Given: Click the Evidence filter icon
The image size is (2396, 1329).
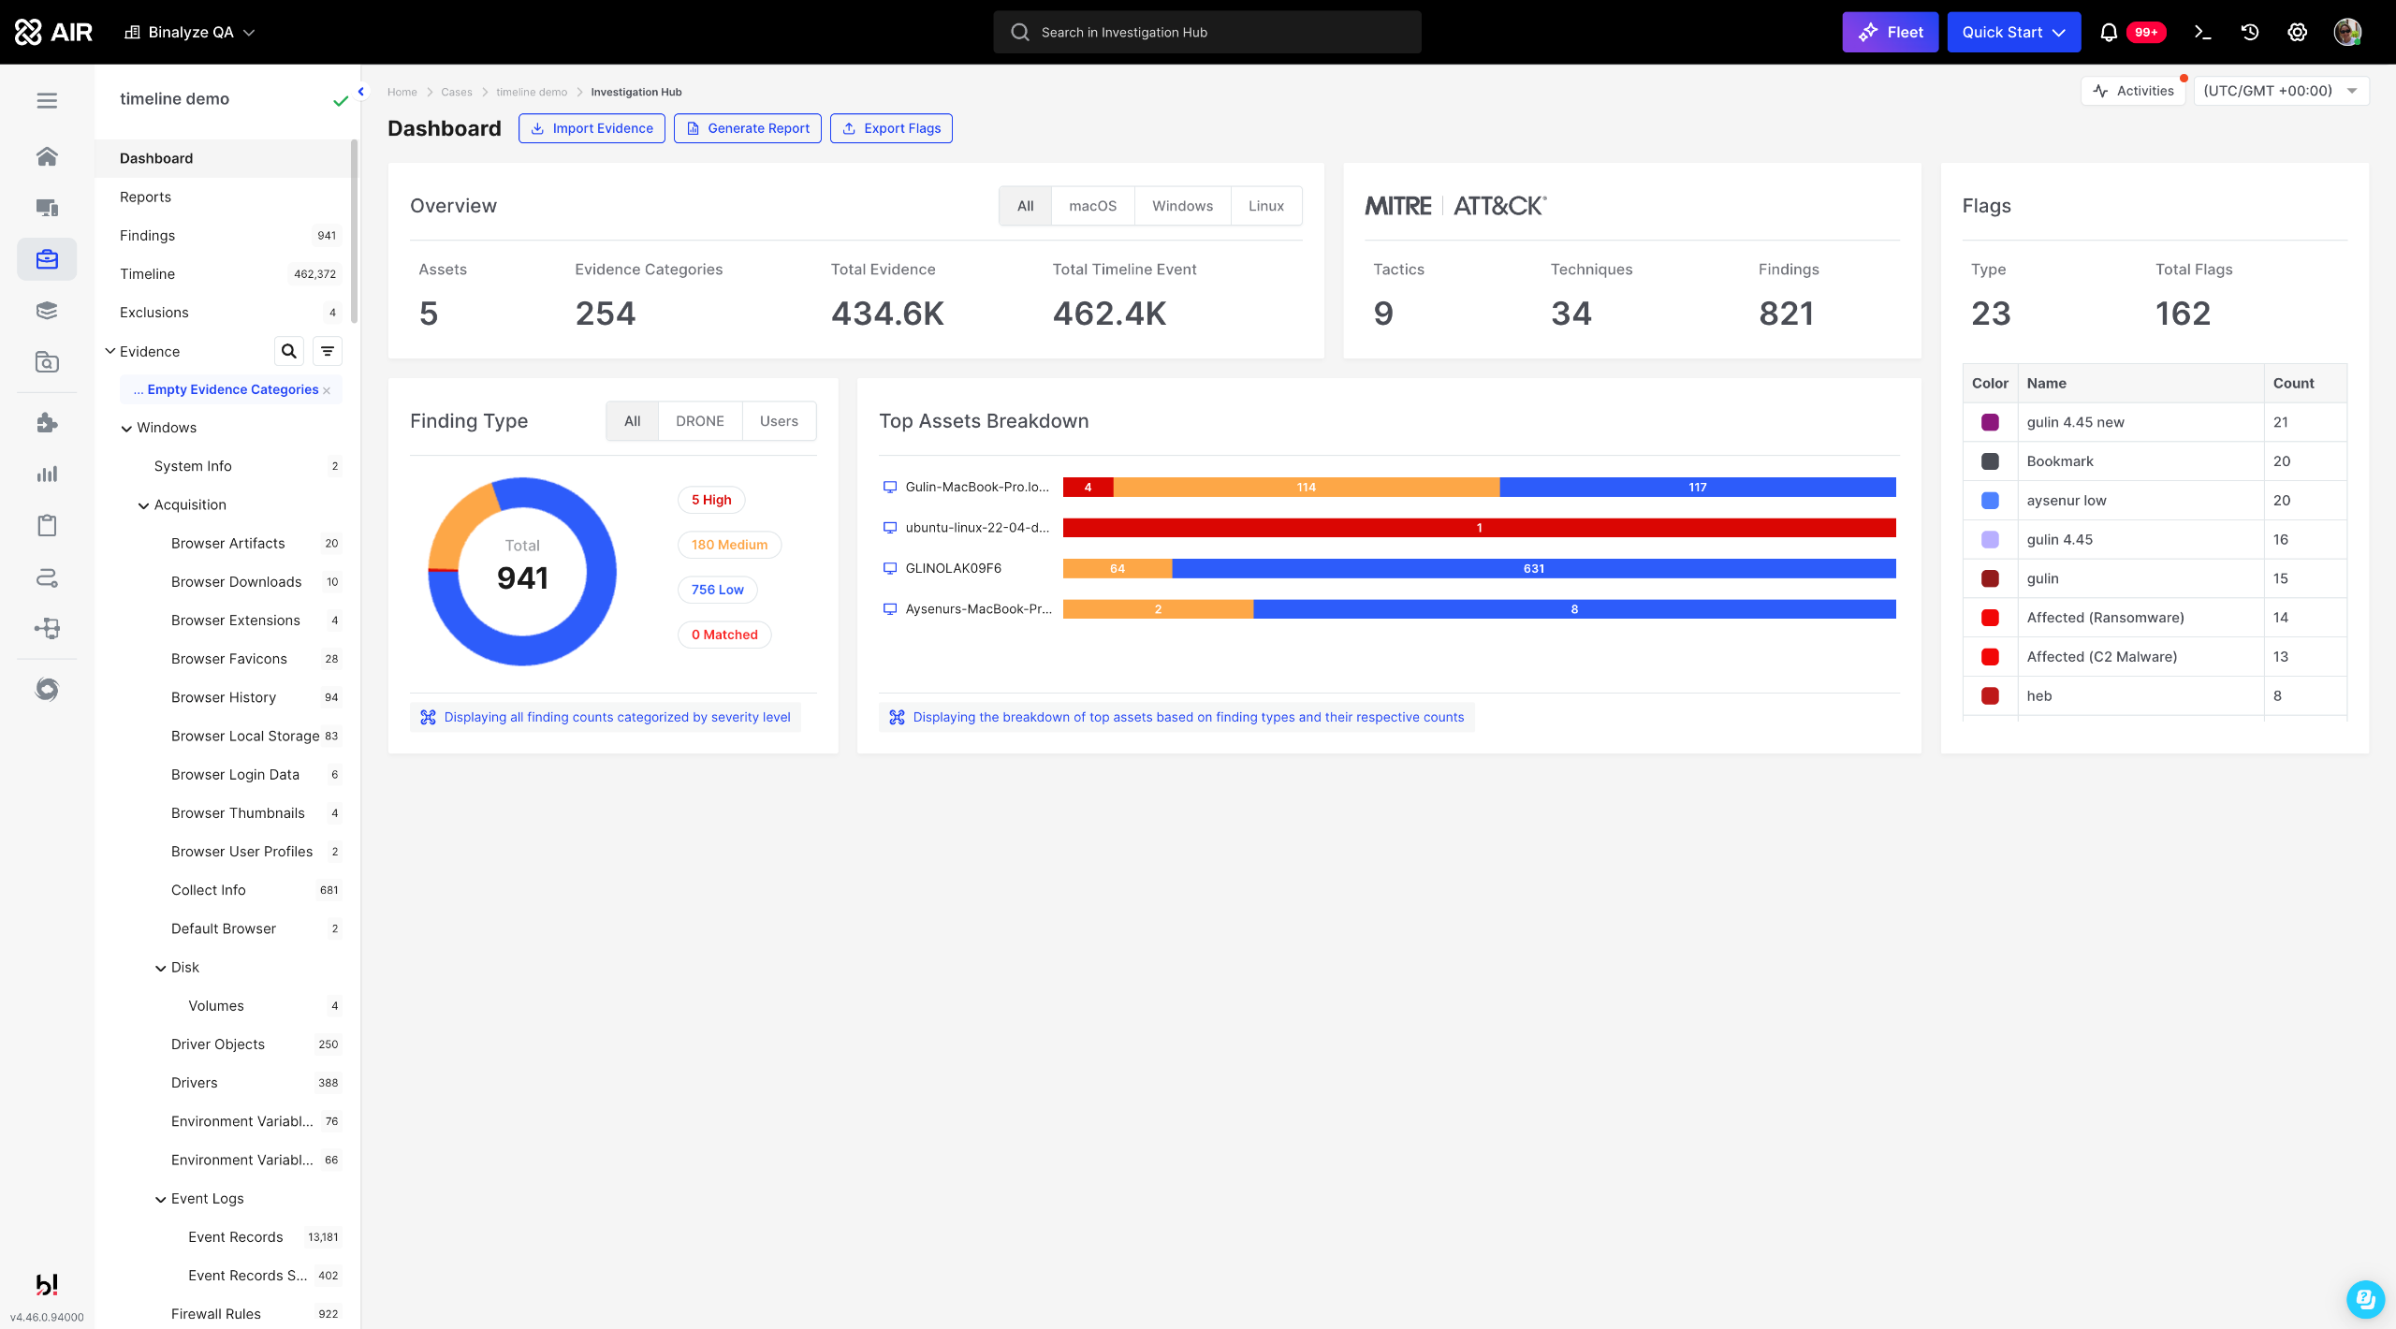Looking at the screenshot, I should click(x=328, y=351).
